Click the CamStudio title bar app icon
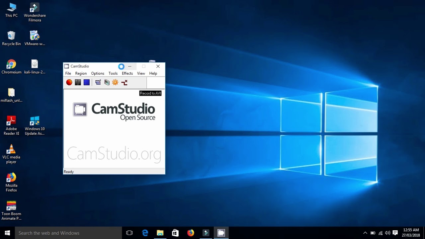This screenshot has height=239, width=425. click(67, 66)
